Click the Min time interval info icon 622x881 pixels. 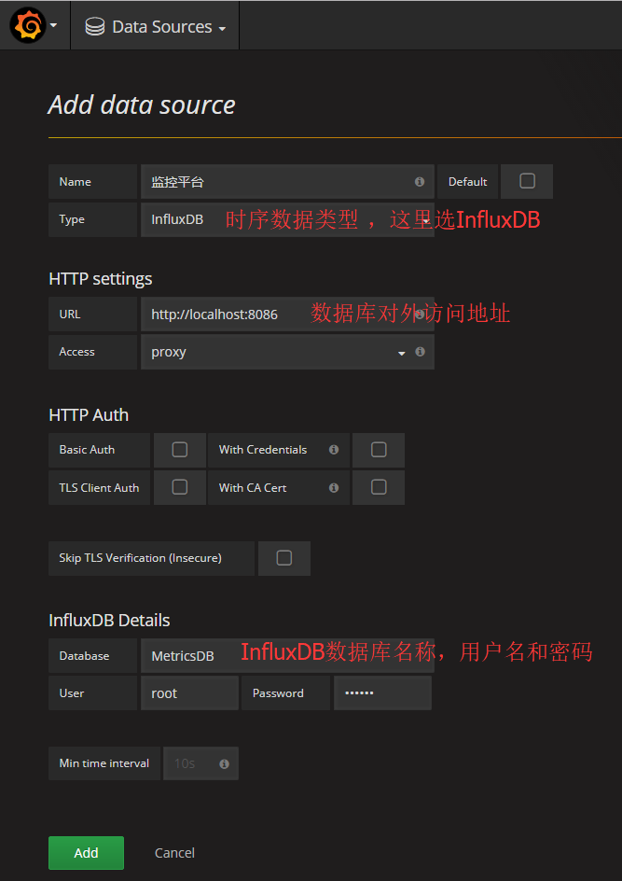224,764
